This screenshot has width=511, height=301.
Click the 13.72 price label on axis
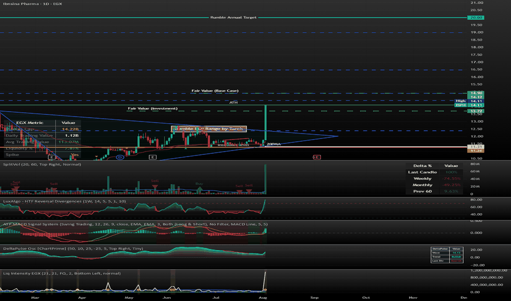click(476, 111)
